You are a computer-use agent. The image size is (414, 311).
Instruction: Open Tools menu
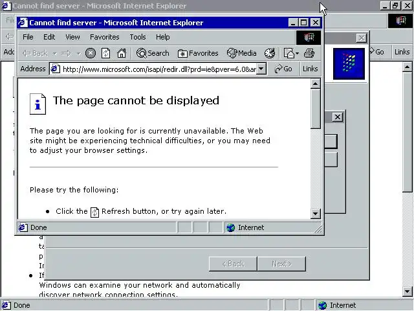pos(138,37)
